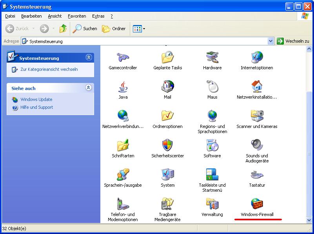Open the Extras menu
The width and height of the screenshot is (314, 234).
click(98, 16)
